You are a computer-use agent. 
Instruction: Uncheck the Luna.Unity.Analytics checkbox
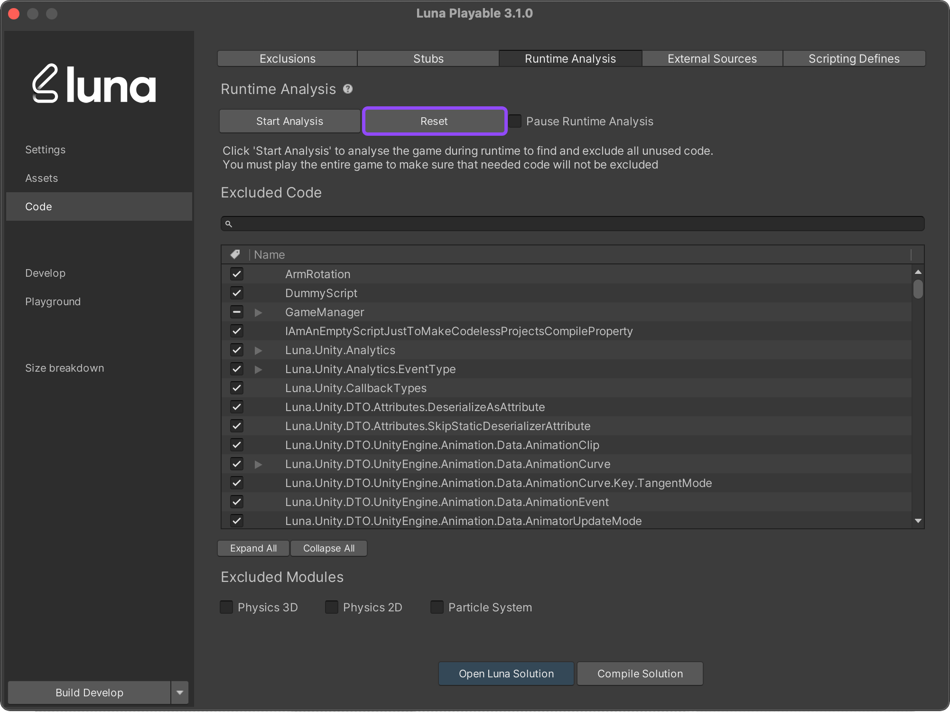pyautogui.click(x=237, y=350)
